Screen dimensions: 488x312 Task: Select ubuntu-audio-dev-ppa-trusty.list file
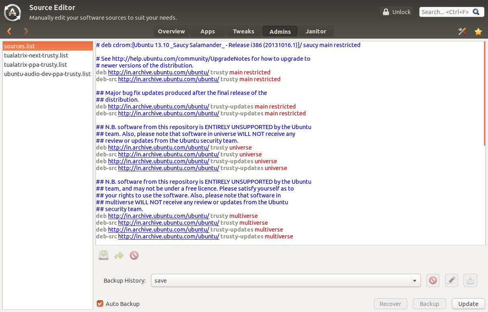click(48, 74)
